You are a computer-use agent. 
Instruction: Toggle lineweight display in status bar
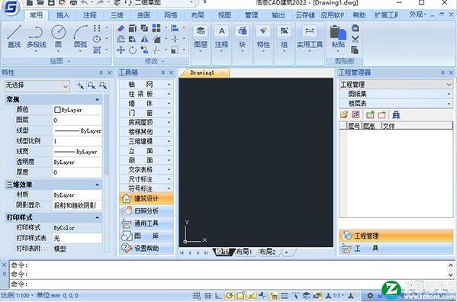pos(284,296)
